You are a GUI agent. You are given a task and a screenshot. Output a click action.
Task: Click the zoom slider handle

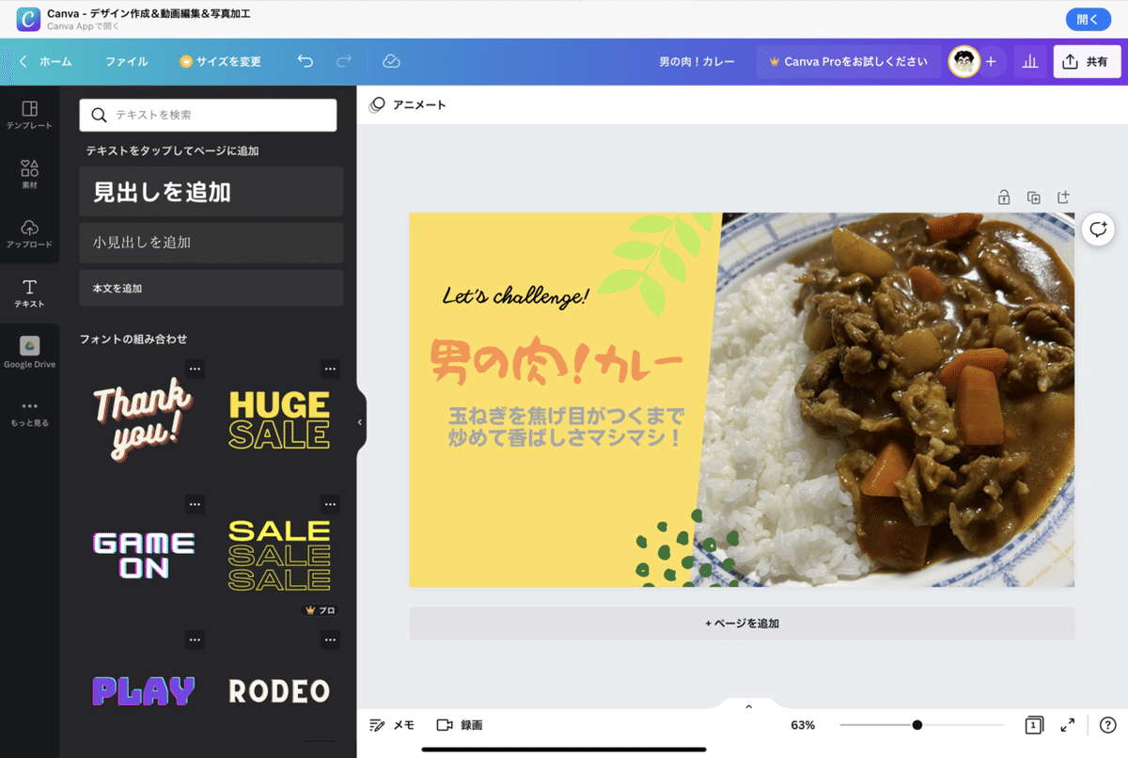(x=917, y=725)
